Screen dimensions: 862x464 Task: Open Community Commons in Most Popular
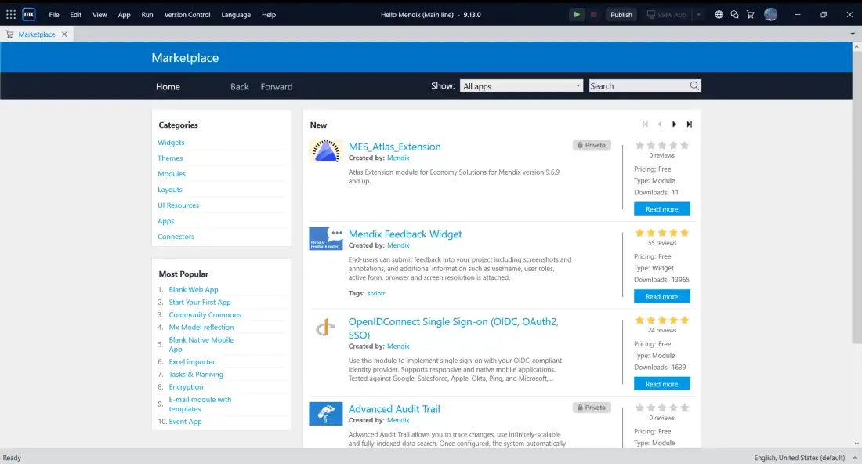pyautogui.click(x=205, y=315)
